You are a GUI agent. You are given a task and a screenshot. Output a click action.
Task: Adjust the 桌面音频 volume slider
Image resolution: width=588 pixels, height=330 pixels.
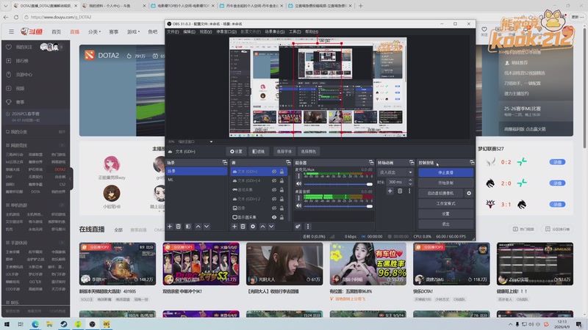coord(338,206)
